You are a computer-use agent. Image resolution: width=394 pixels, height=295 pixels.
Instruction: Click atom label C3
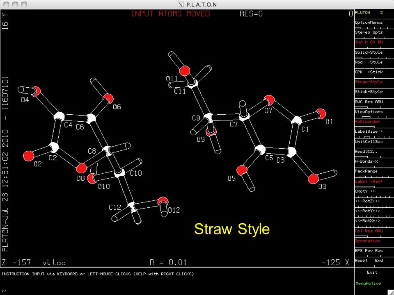280,160
